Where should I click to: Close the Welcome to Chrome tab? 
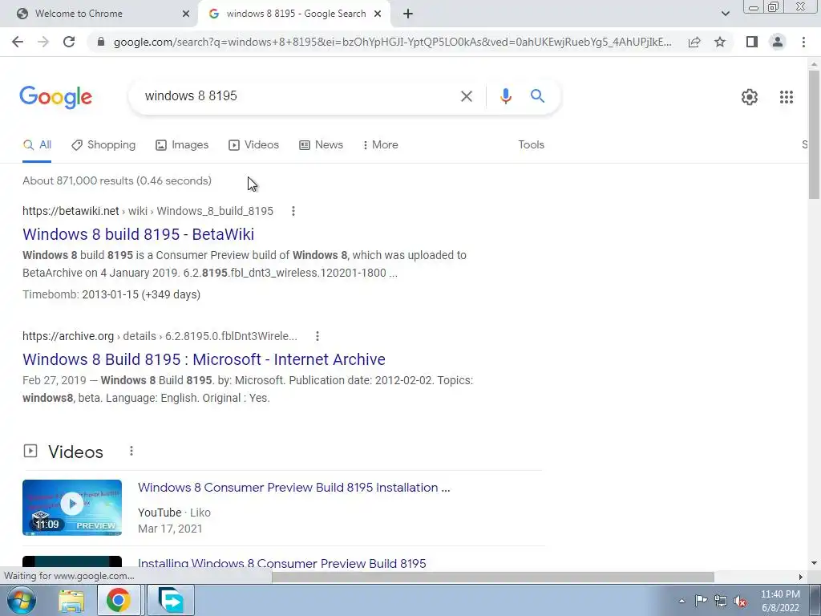click(x=185, y=14)
